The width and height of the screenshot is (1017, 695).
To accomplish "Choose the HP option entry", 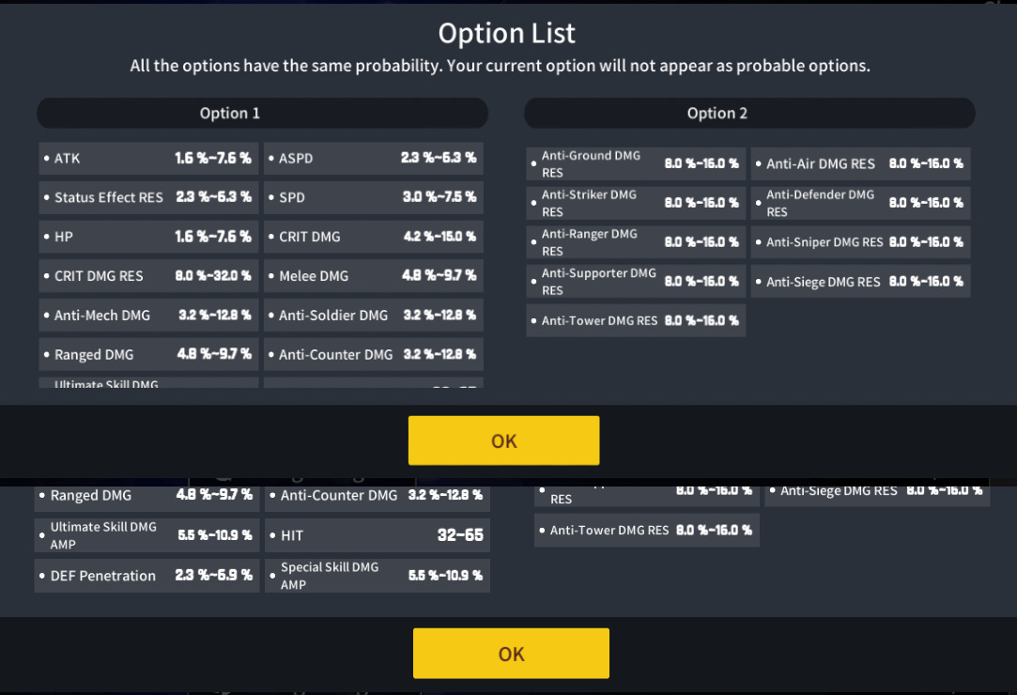I will 147,238.
